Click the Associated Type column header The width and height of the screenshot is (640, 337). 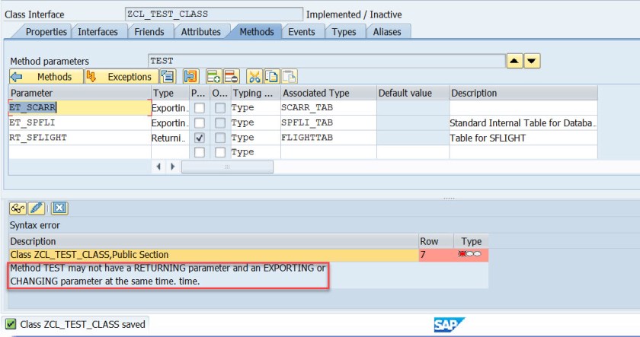[328, 93]
